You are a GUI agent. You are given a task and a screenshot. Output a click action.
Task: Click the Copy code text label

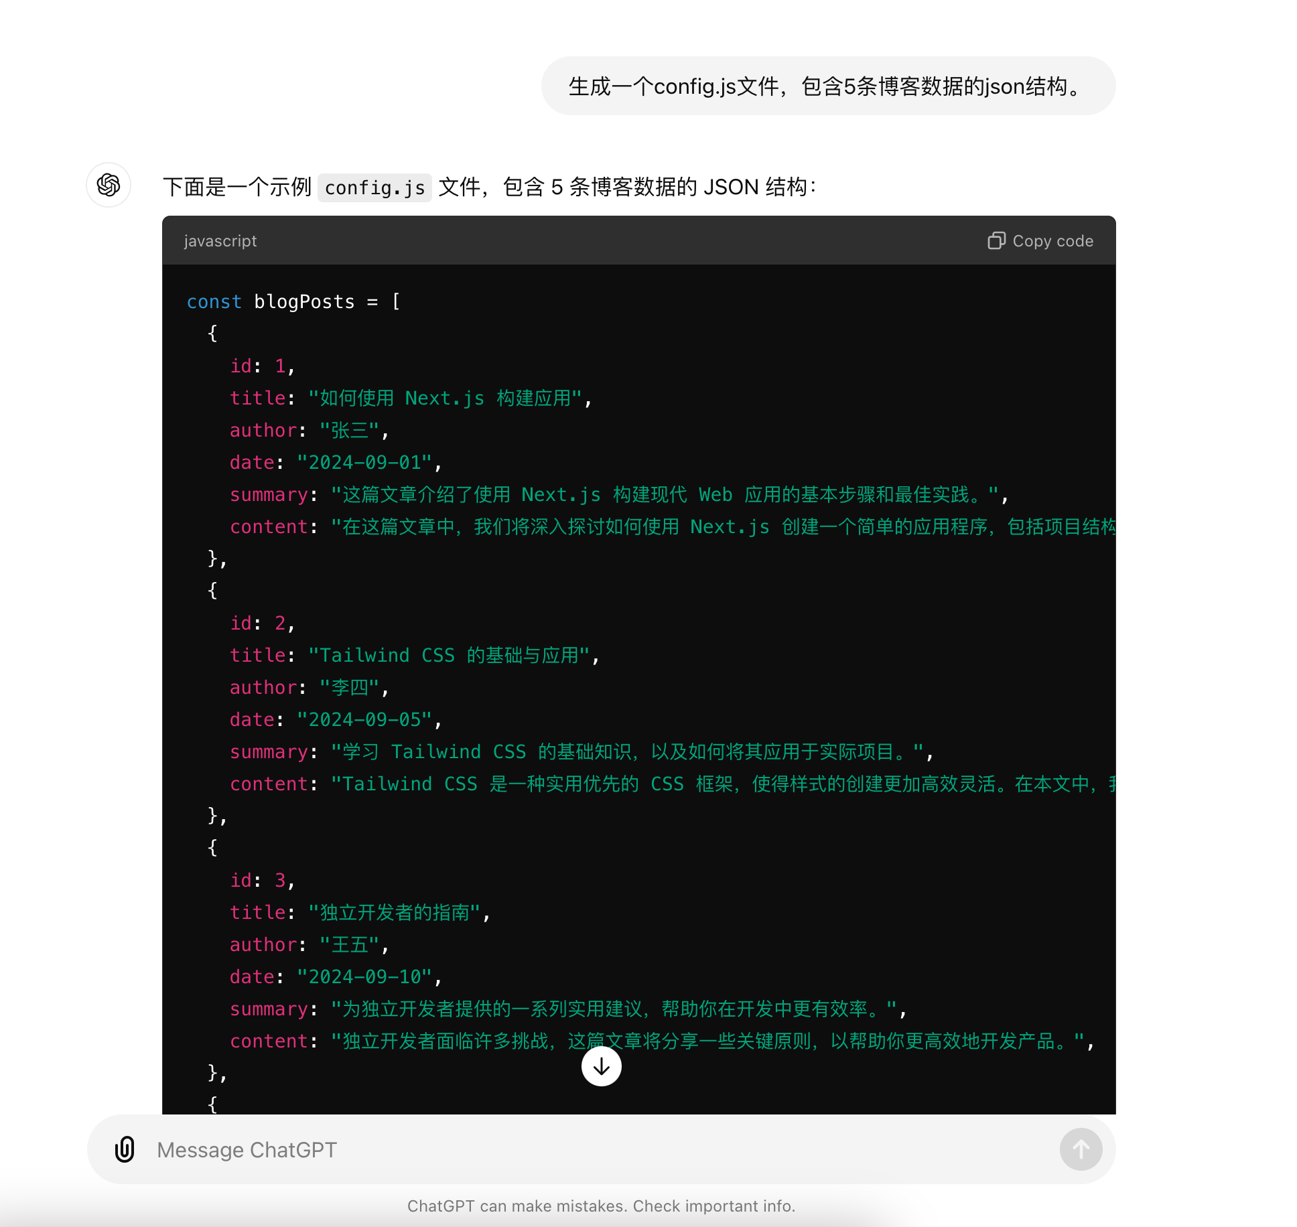point(1052,241)
